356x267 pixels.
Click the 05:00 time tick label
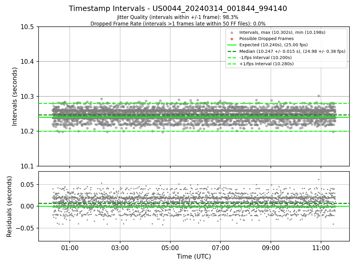click(x=170, y=248)
